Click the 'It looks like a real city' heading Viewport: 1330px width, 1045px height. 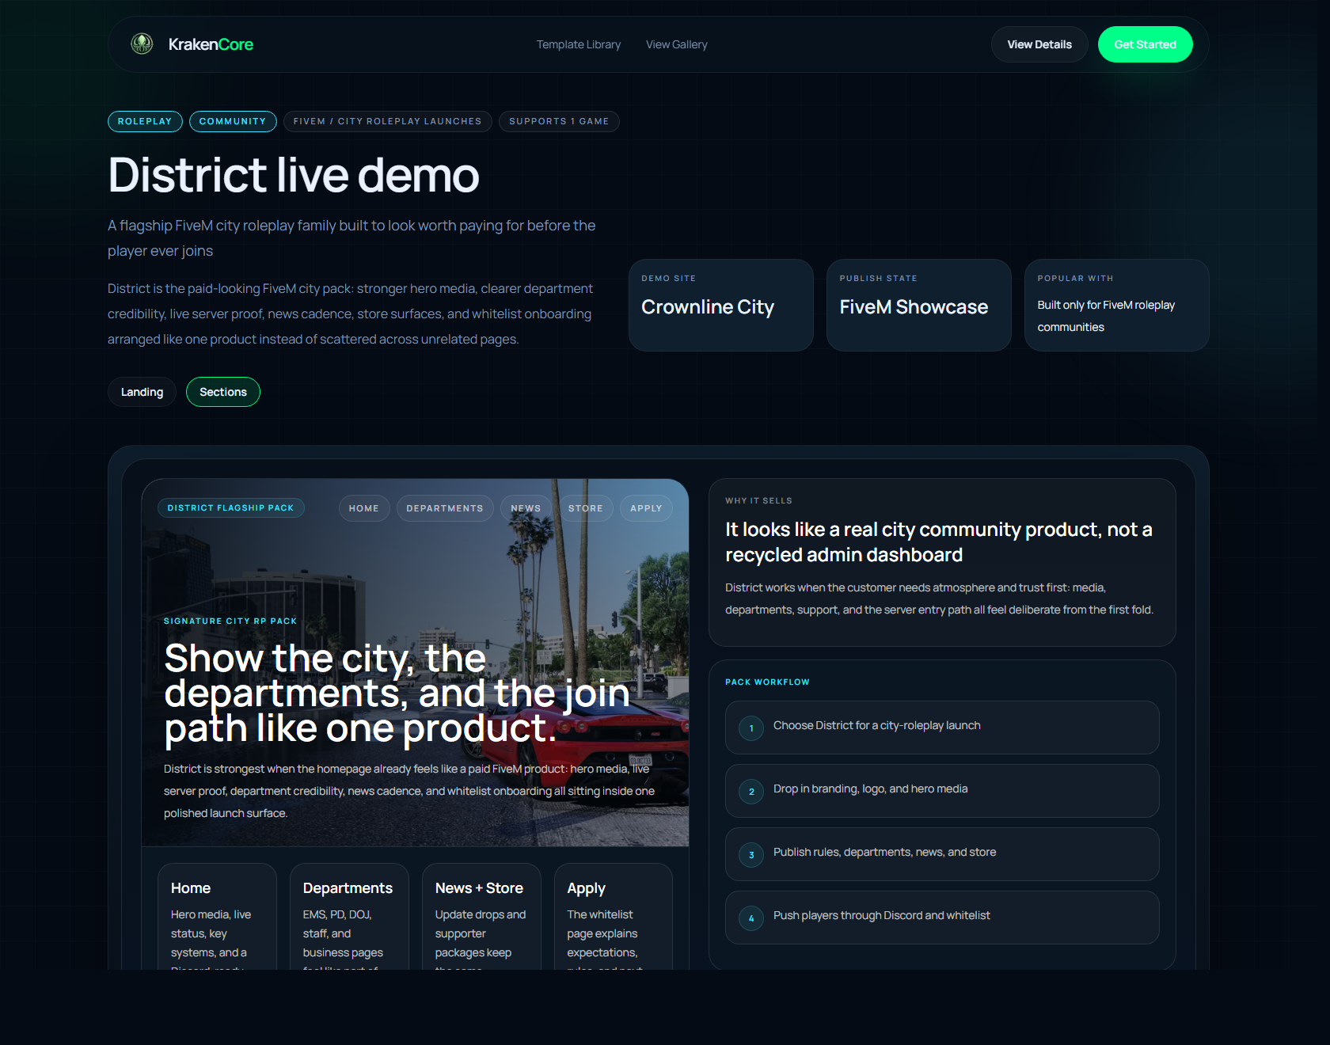[939, 542]
